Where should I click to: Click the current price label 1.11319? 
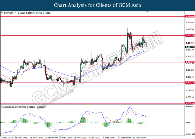tap(190, 47)
